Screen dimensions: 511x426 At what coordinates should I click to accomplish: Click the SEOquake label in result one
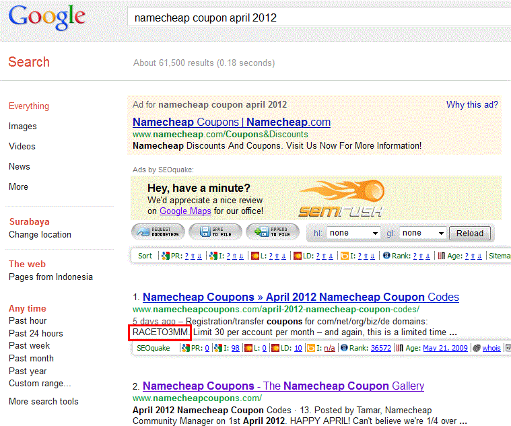[154, 348]
